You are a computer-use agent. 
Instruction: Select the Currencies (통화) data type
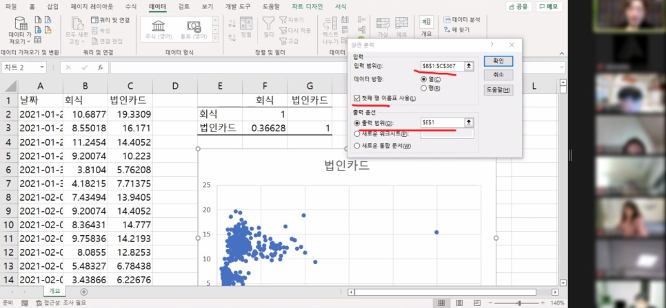coord(193,30)
